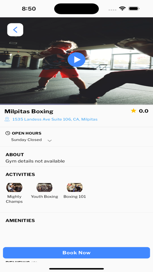
Task: Open the Youth Boxing activity thumbnail
Action: (44, 187)
